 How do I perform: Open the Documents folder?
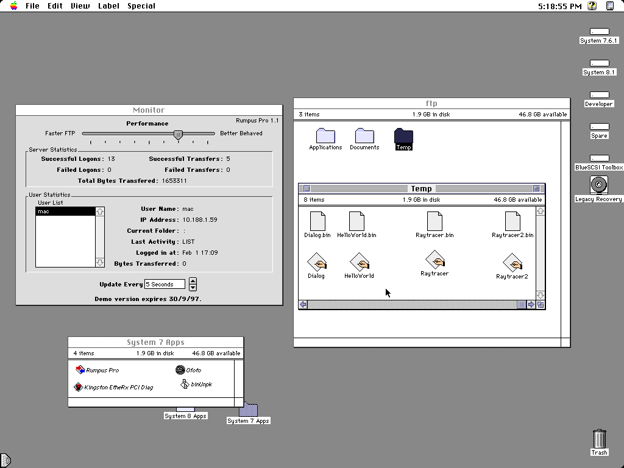364,138
